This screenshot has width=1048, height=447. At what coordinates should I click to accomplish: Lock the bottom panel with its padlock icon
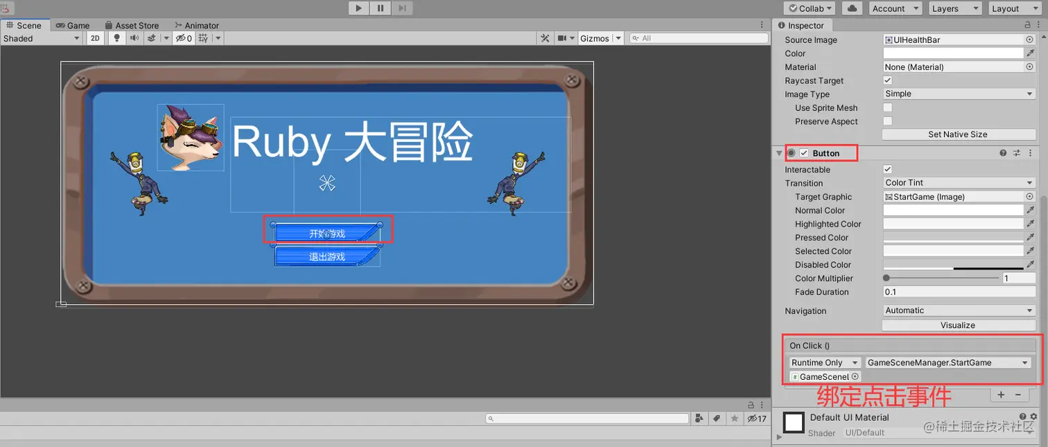[751, 405]
